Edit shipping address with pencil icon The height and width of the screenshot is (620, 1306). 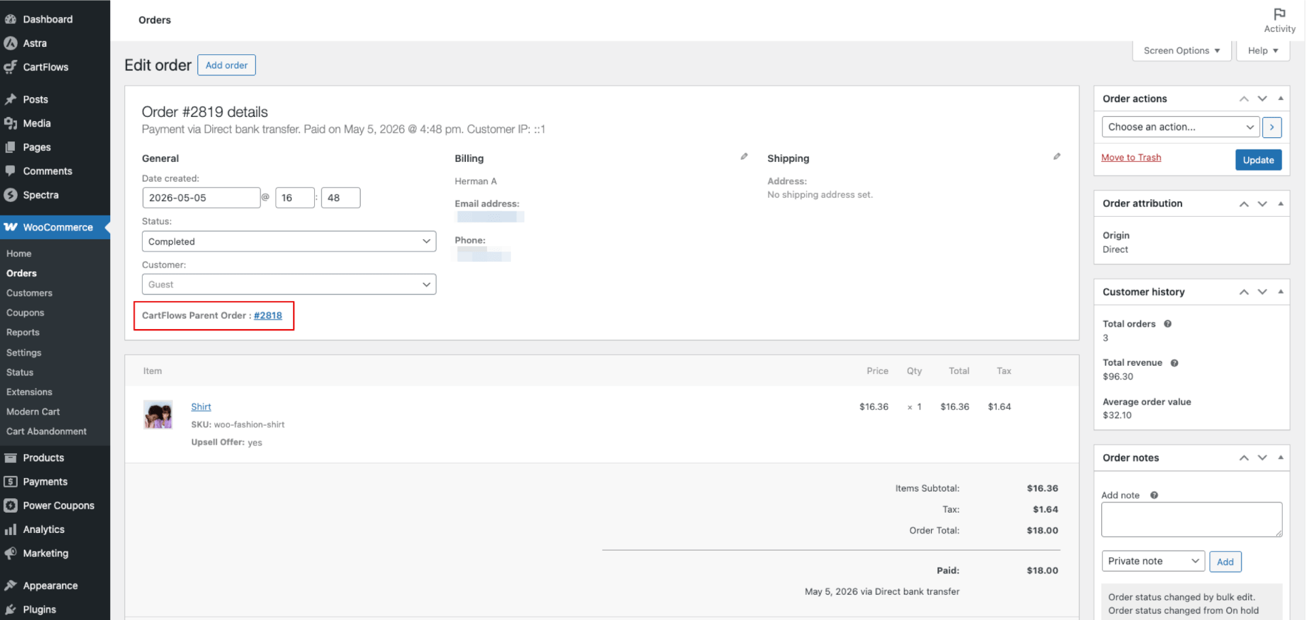1056,156
